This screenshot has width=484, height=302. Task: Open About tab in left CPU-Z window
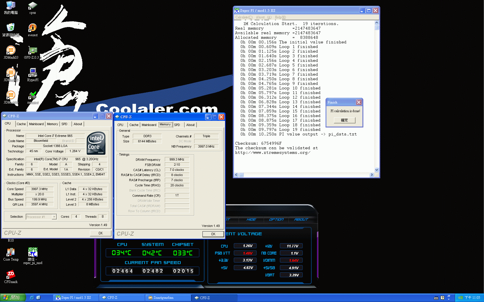(x=78, y=124)
